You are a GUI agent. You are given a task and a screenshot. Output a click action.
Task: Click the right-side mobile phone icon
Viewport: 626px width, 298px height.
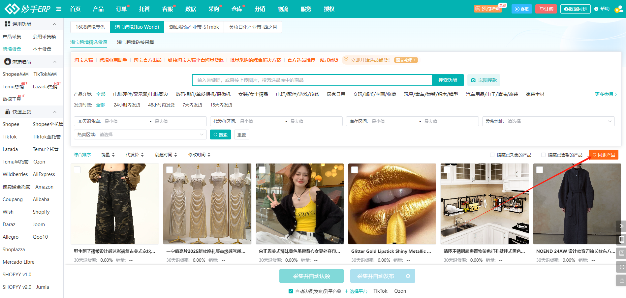pos(621,239)
